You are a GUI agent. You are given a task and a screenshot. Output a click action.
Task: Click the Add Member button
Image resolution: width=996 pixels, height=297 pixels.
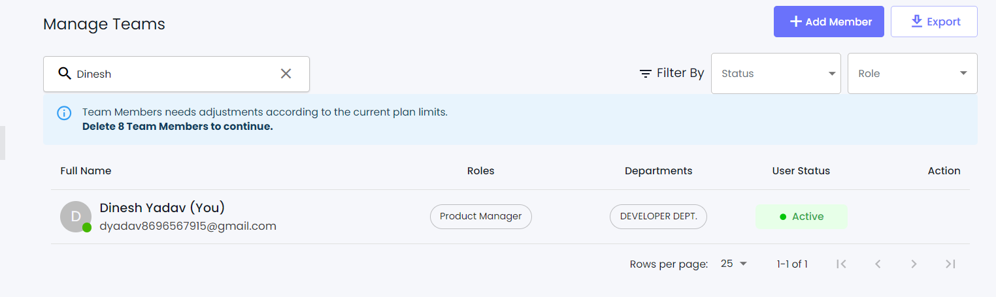click(829, 22)
